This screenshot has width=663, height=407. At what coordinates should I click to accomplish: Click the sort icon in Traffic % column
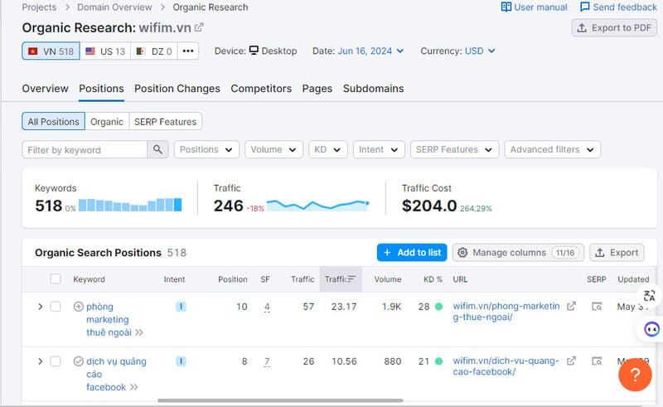[351, 279]
